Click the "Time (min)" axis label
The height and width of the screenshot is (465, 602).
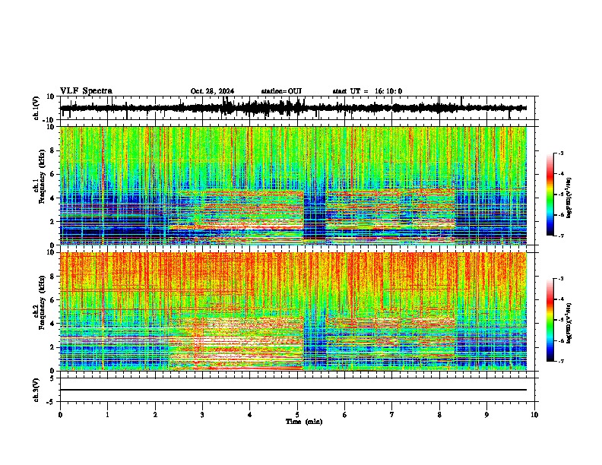coord(304,422)
